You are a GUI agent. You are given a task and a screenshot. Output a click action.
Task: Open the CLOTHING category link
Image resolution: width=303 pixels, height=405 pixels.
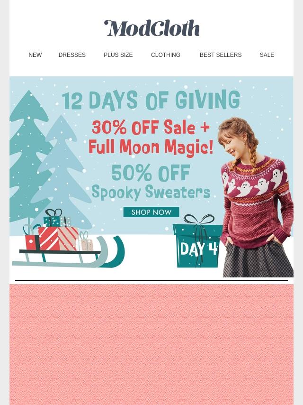click(x=166, y=55)
